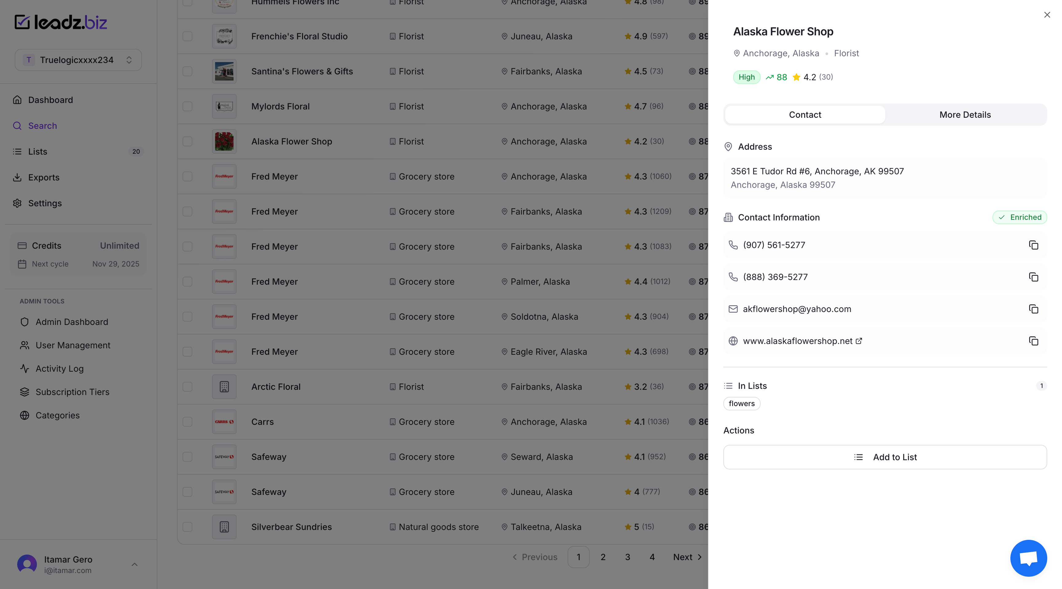The height and width of the screenshot is (589, 1062).
Task: Click the Add to List button
Action: [885, 457]
